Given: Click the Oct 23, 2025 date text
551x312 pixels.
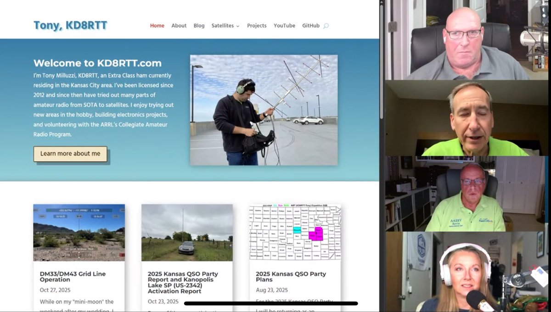Looking at the screenshot, I should pos(163,301).
